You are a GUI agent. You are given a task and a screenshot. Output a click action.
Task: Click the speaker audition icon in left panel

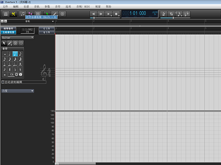tap(21, 43)
